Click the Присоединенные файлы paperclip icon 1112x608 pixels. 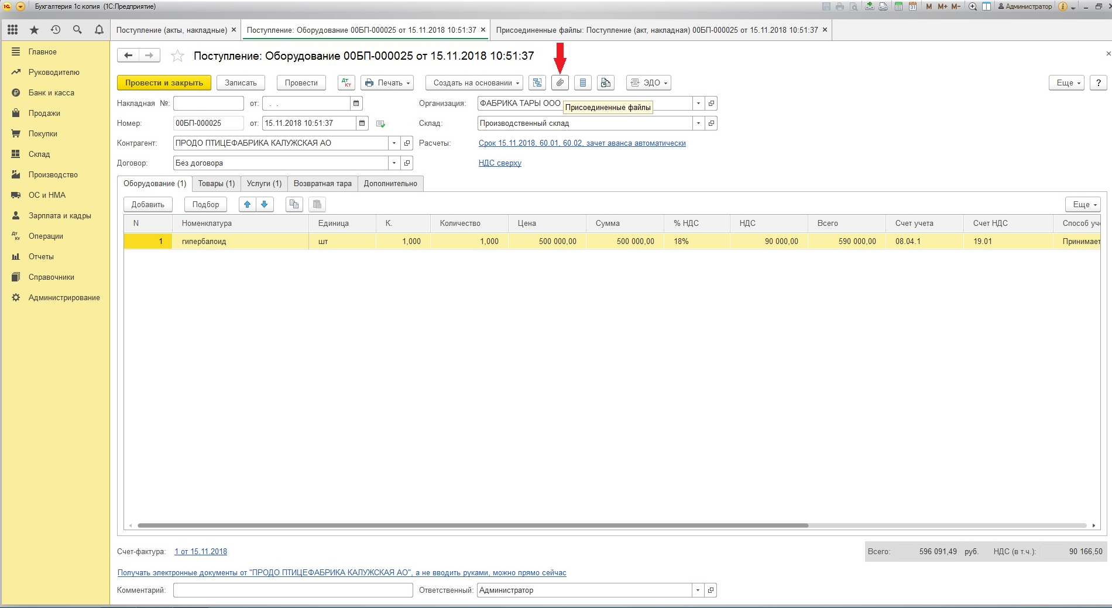(x=560, y=83)
